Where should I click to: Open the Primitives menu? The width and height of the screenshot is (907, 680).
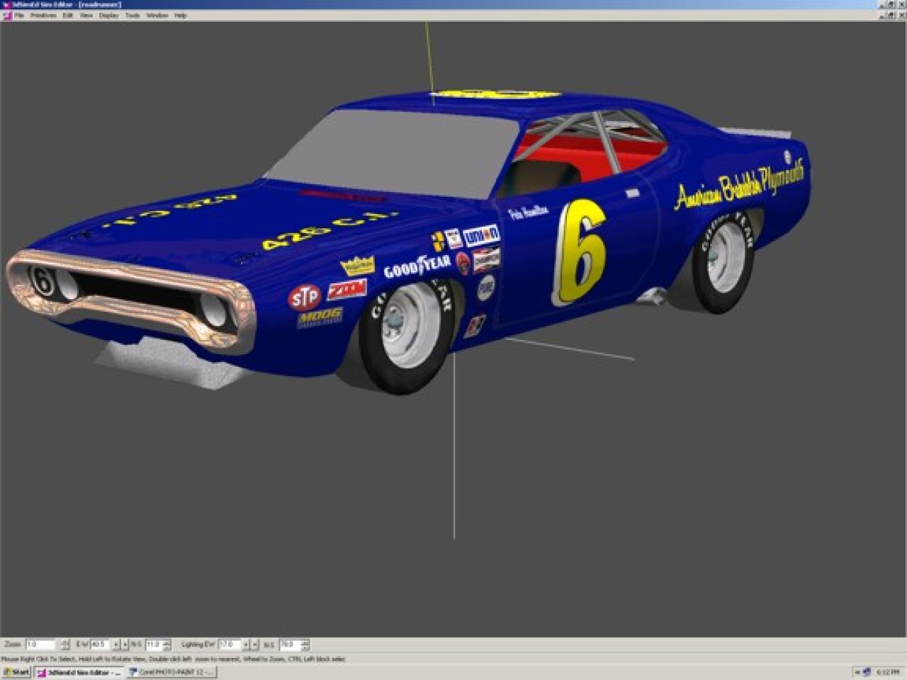[43, 15]
